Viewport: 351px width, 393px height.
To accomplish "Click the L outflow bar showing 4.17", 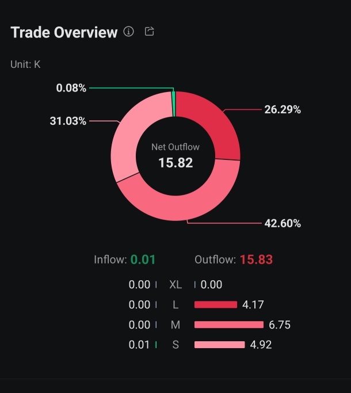I will pyautogui.click(x=216, y=304).
